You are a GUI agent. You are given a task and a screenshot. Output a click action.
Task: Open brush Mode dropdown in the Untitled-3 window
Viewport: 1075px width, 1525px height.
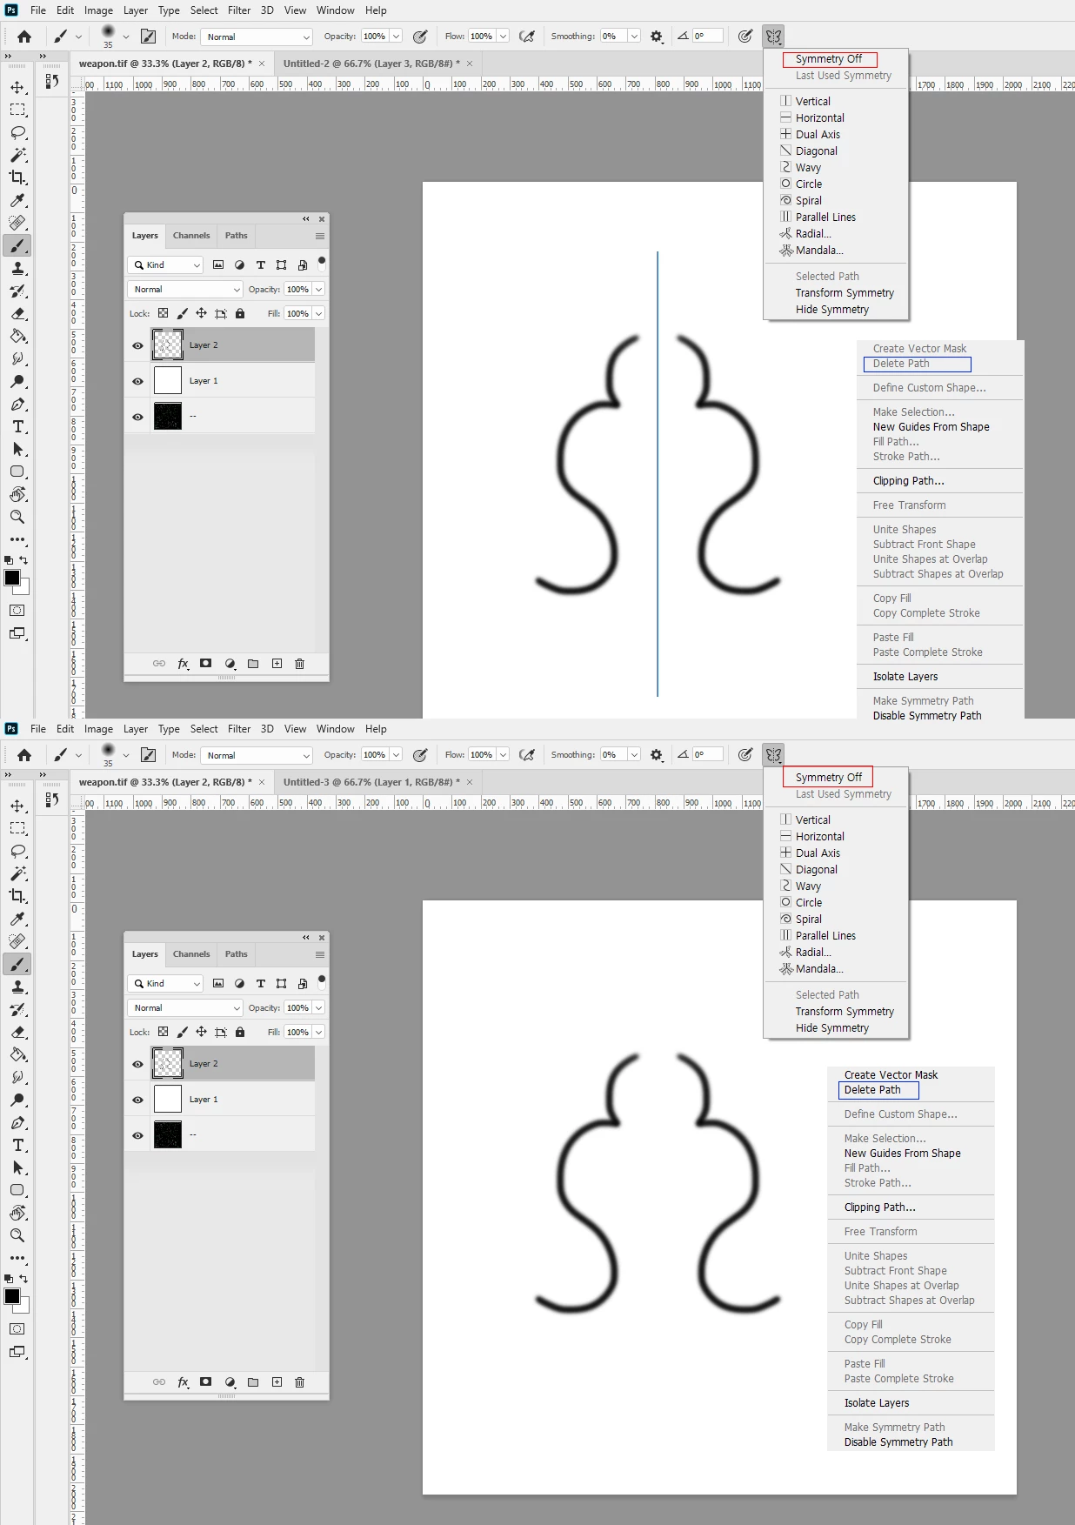tap(257, 755)
